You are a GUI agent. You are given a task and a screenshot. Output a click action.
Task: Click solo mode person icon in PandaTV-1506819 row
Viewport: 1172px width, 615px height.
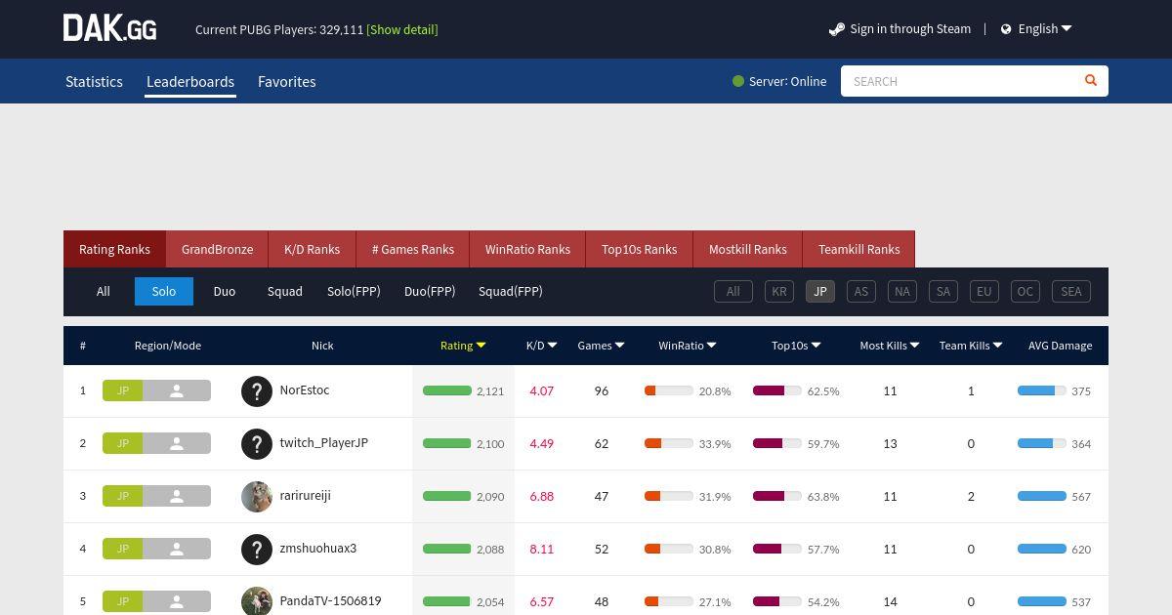[x=177, y=601]
